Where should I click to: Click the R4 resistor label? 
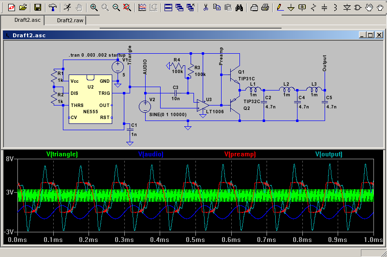tap(177, 60)
